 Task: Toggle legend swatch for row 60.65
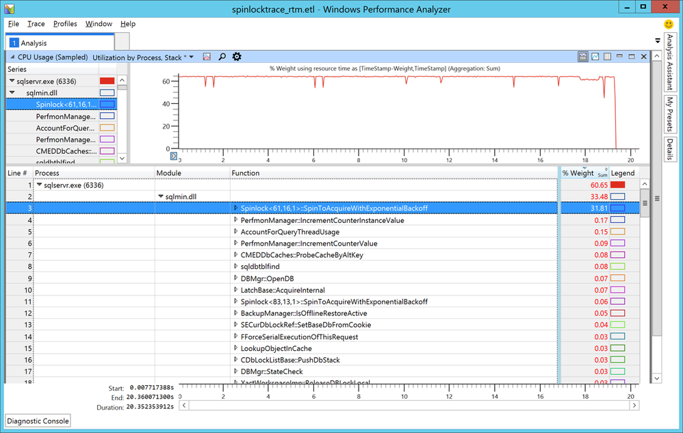618,185
